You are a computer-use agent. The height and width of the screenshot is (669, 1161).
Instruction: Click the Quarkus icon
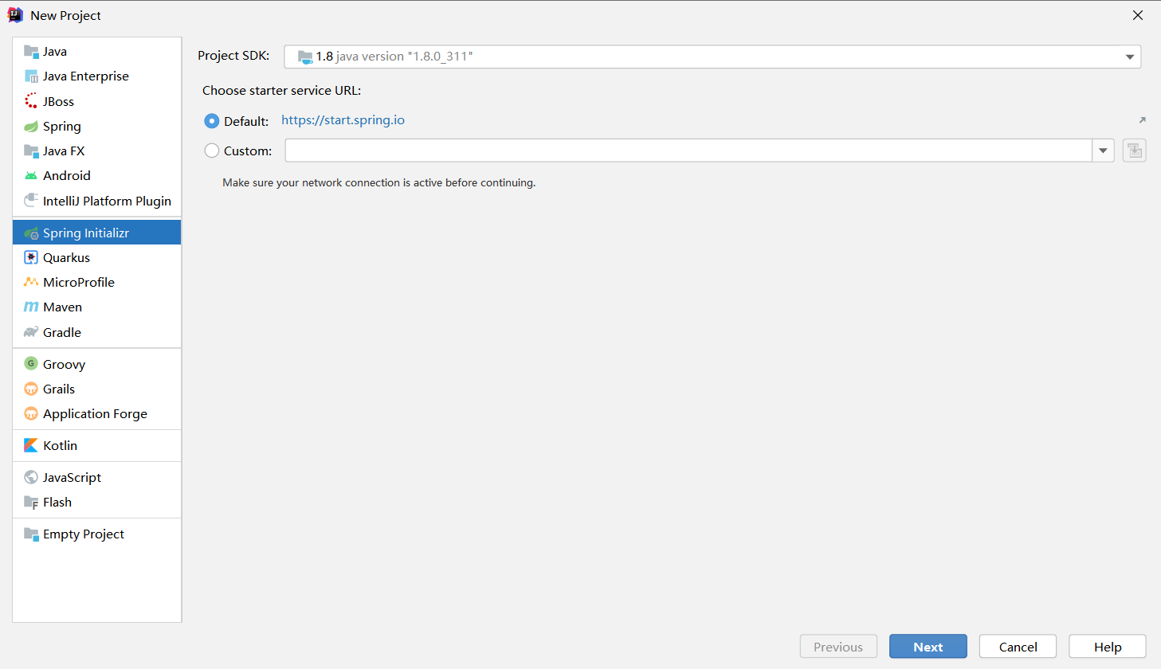(31, 258)
